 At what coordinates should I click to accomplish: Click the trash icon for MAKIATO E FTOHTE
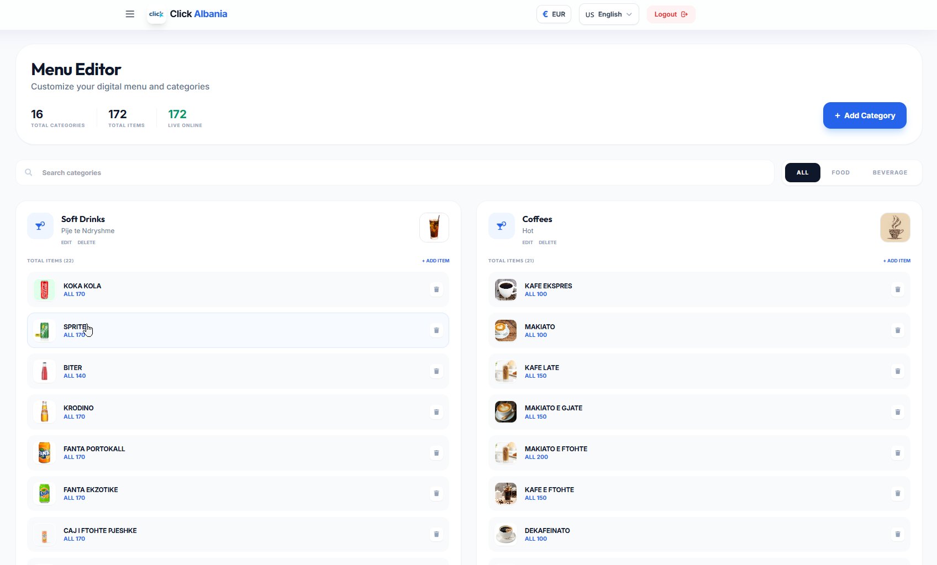coord(898,453)
